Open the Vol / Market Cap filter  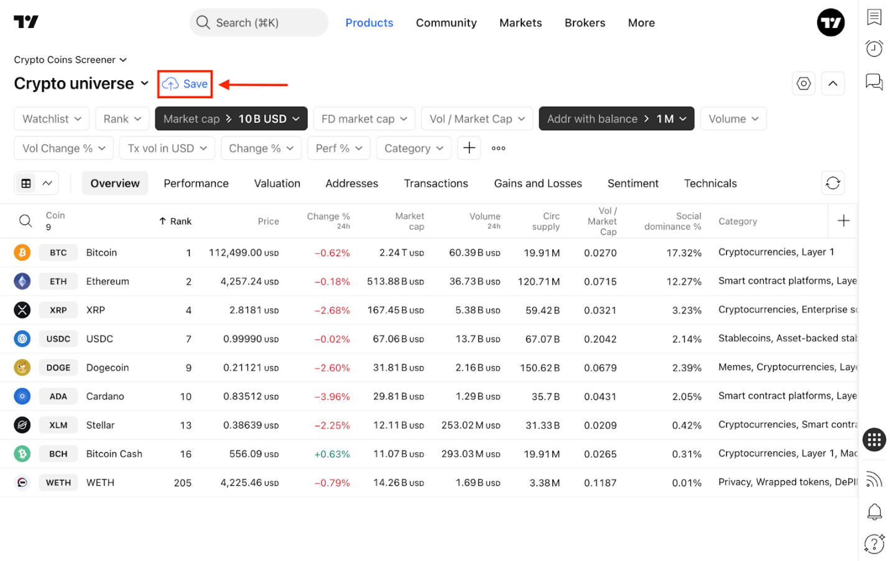click(x=477, y=119)
